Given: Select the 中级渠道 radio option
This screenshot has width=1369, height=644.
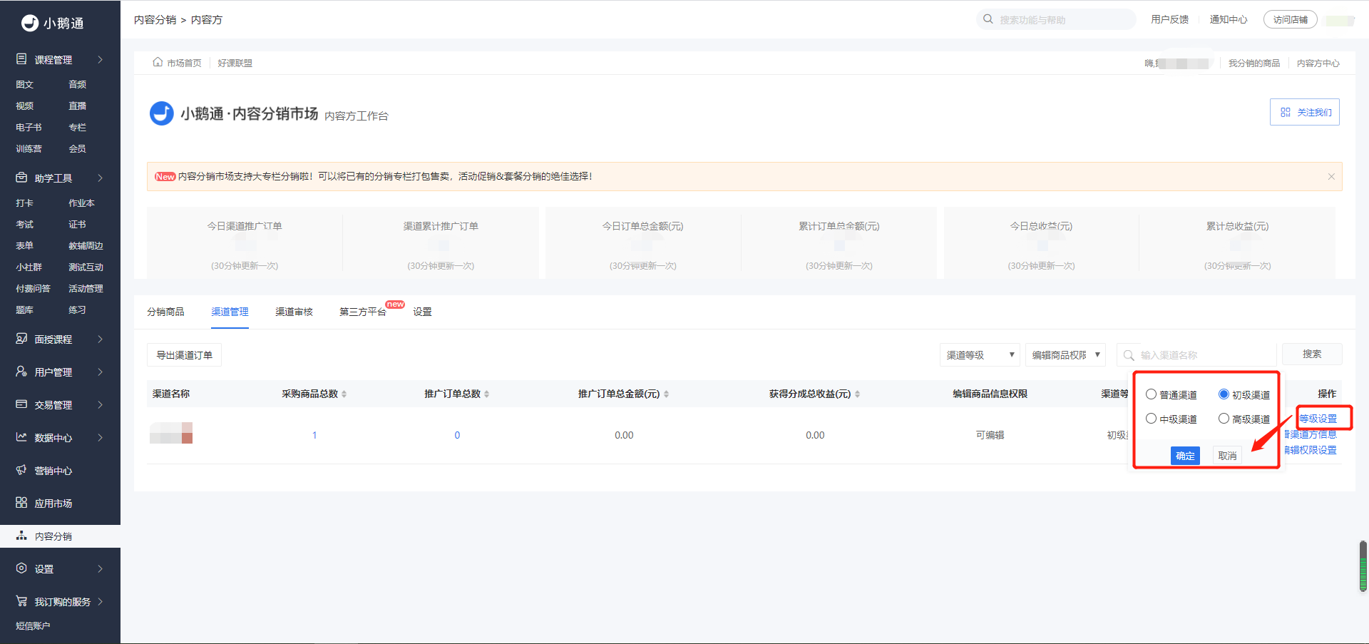Looking at the screenshot, I should tap(1151, 419).
